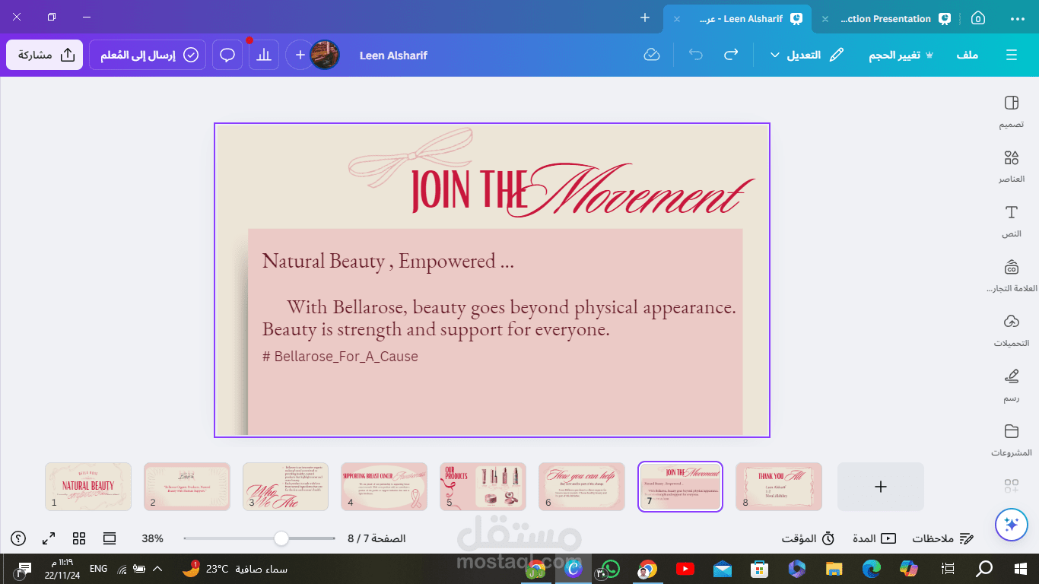This screenshot has height=584, width=1039.
Task: Select page 1 Natural Beauty thumbnail
Action: tap(88, 487)
